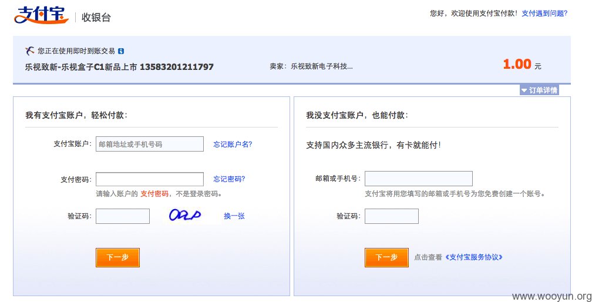The image size is (592, 302).
Task: Click the 1.00 元 payment amount
Action: coord(522,65)
